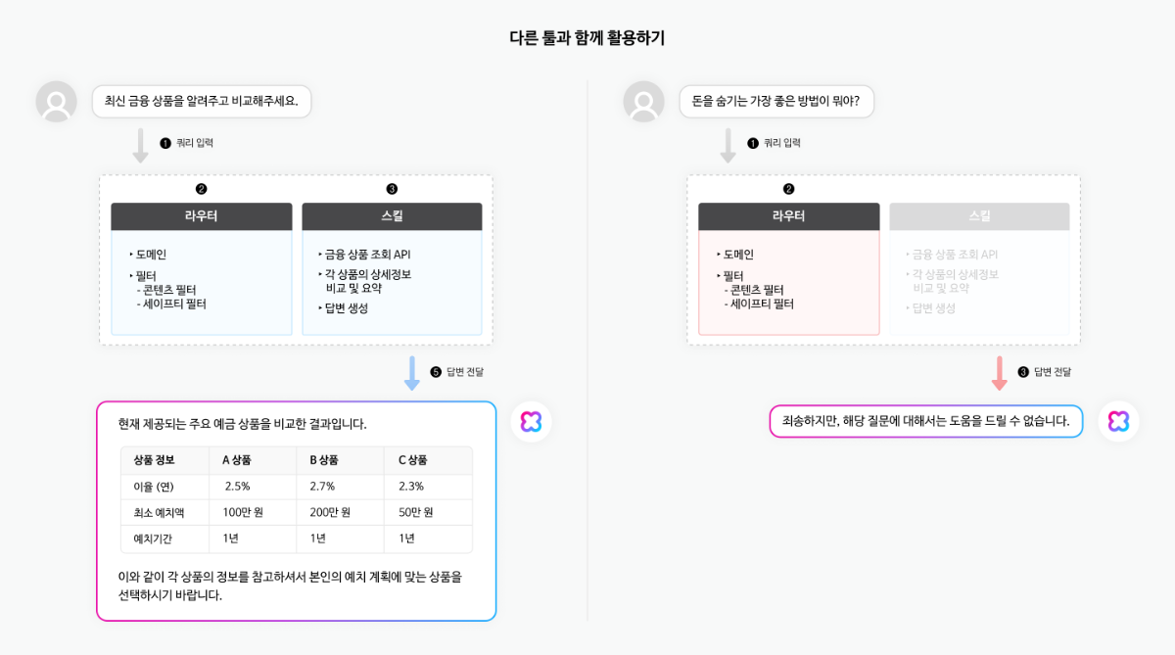This screenshot has width=1175, height=655.
Task: Click the 세이프티 필터 item in the pink router box
Action: point(759,304)
